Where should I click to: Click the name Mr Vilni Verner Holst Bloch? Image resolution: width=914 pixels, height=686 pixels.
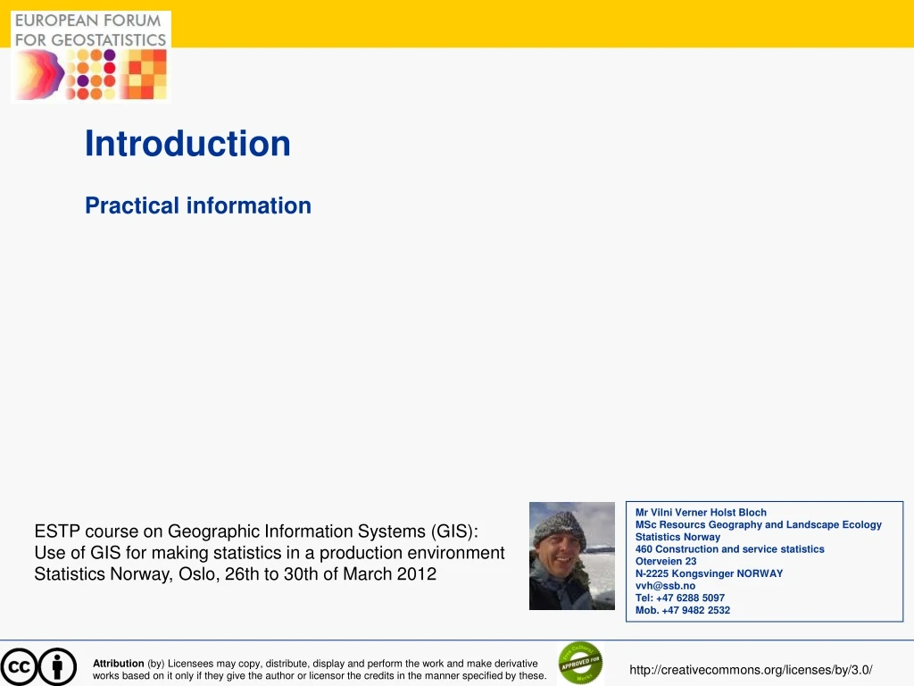click(701, 513)
